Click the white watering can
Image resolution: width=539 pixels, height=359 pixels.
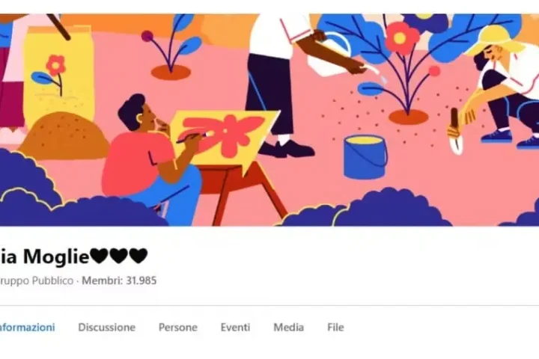point(330,55)
